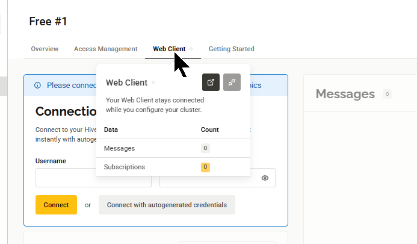Click the yellow Subscriptions count badge
Viewport: 417px width, 244px height.
[205, 167]
